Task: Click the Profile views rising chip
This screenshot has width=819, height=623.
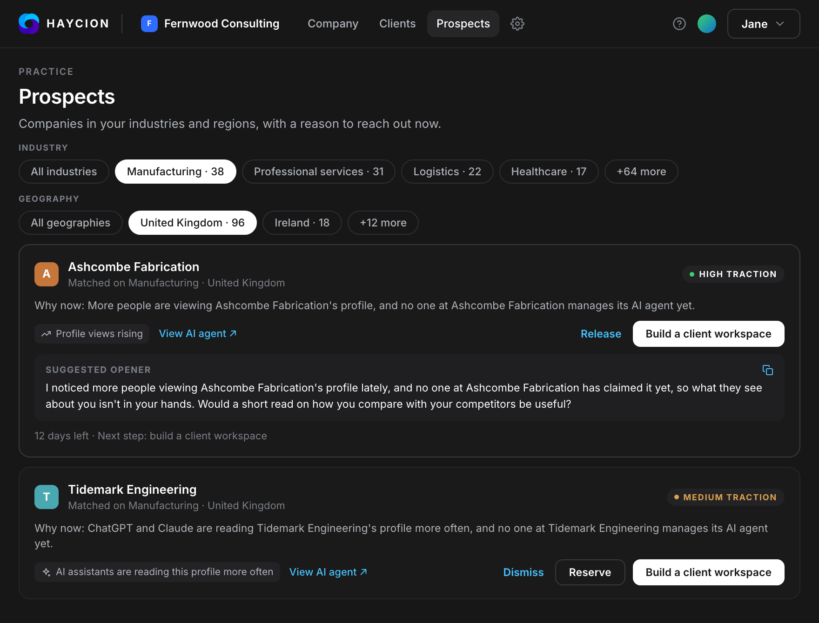Action: click(92, 334)
